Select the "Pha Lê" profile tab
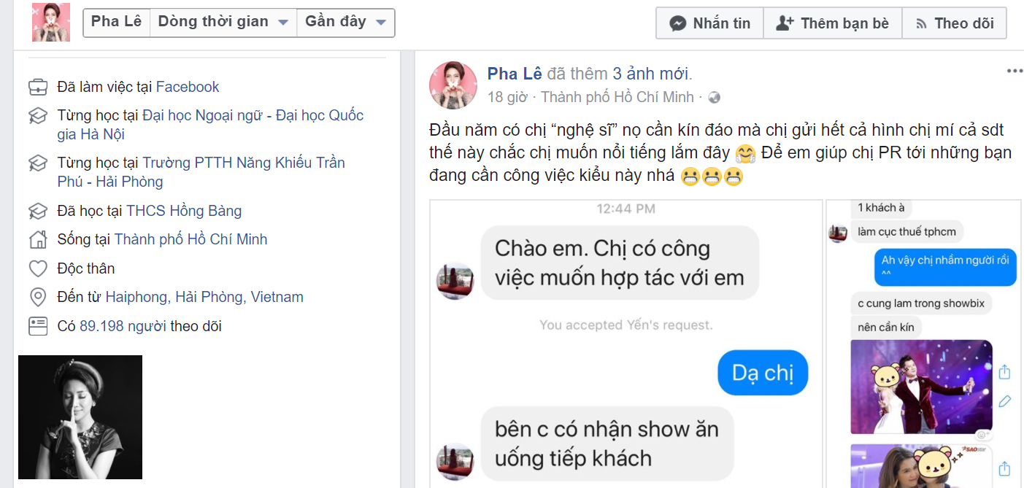The image size is (1024, 488). (116, 21)
